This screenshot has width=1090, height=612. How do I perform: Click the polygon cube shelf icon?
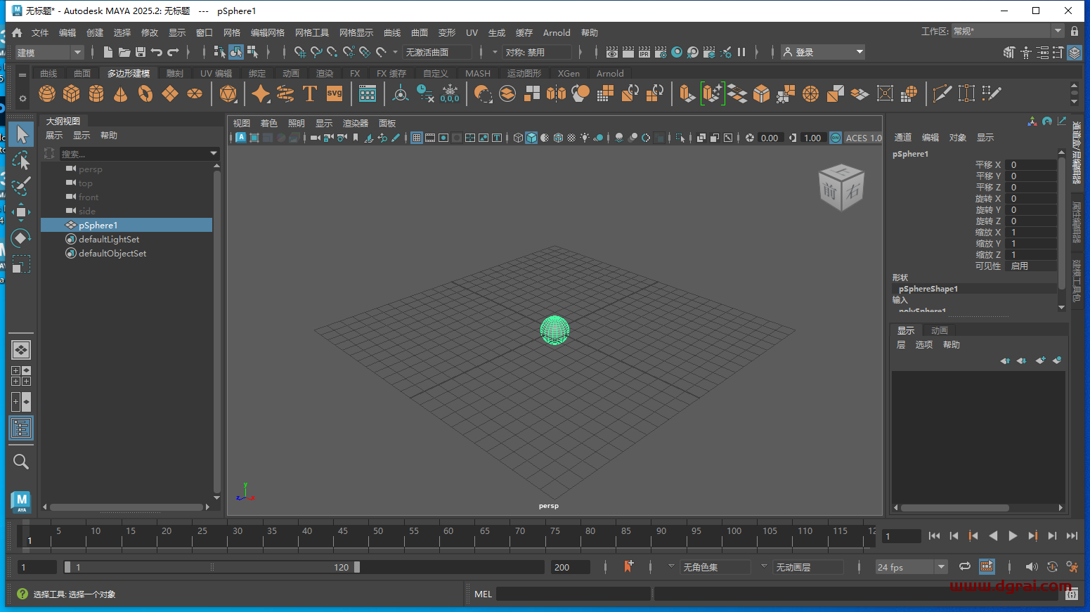point(72,93)
